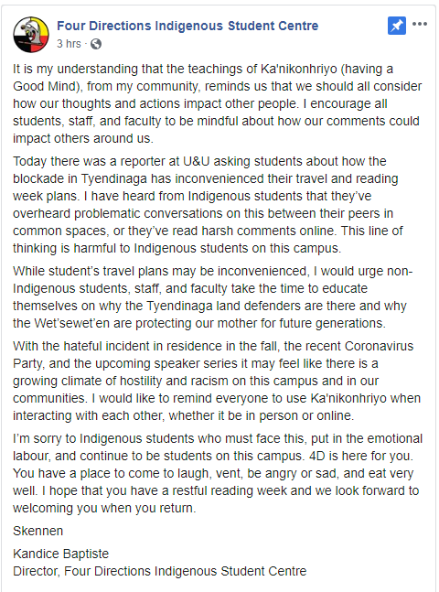Click the word "Wet'sewet'en" in the post
The height and width of the screenshot is (592, 439).
(x=71, y=323)
